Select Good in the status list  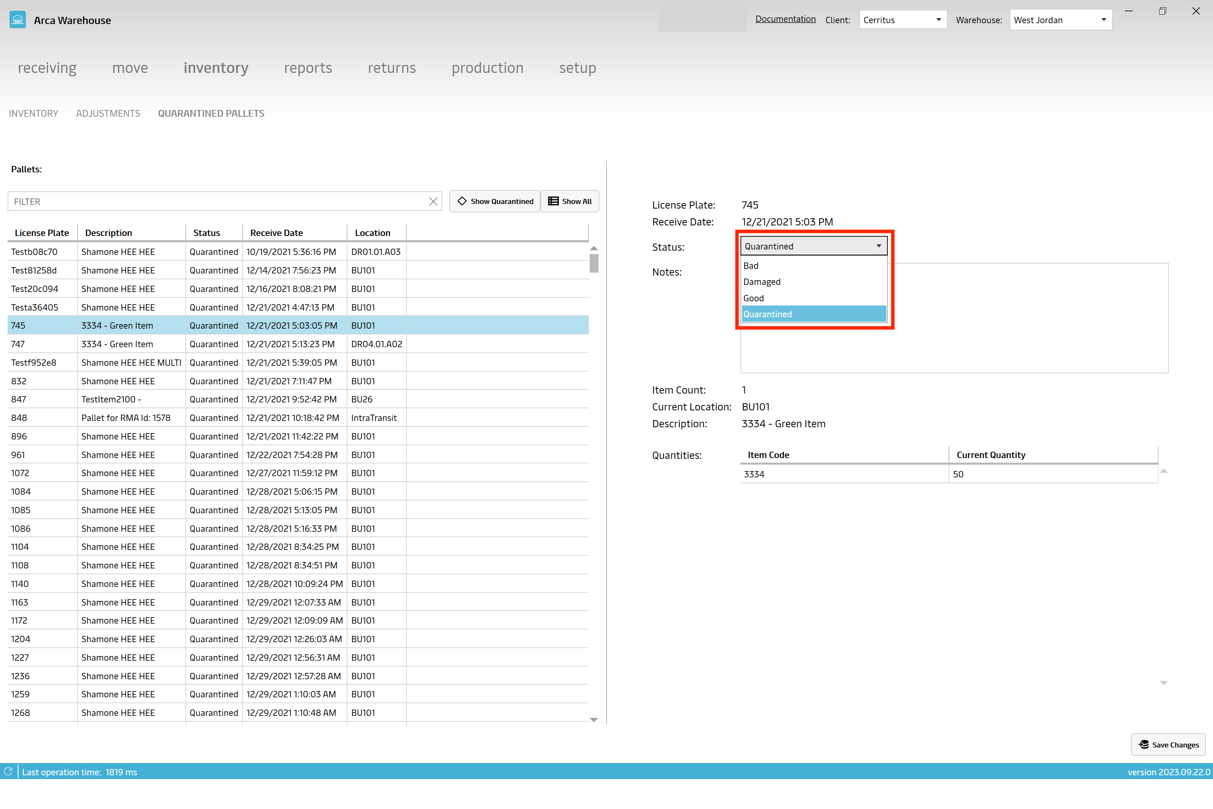814,298
